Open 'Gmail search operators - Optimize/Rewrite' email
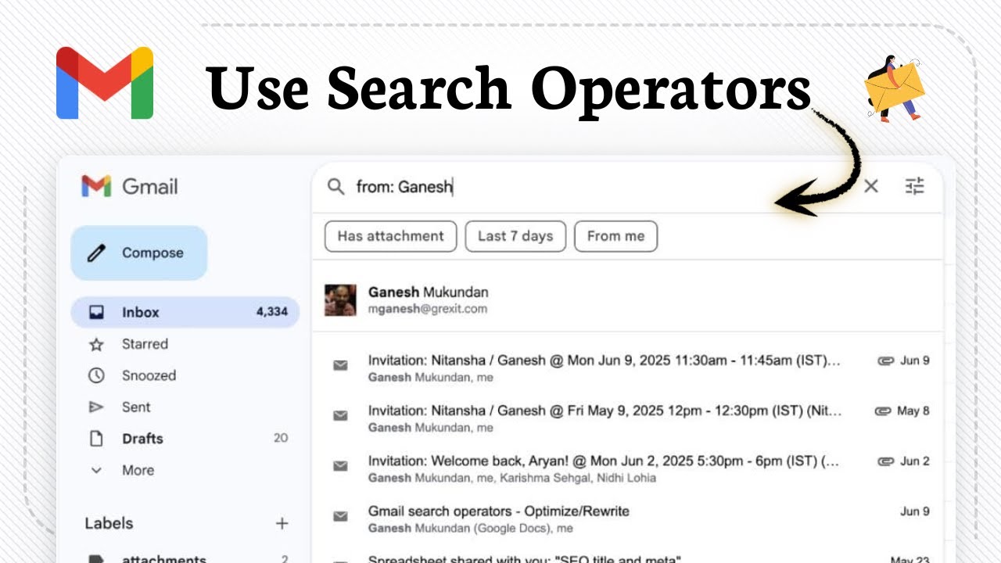 [627, 518]
